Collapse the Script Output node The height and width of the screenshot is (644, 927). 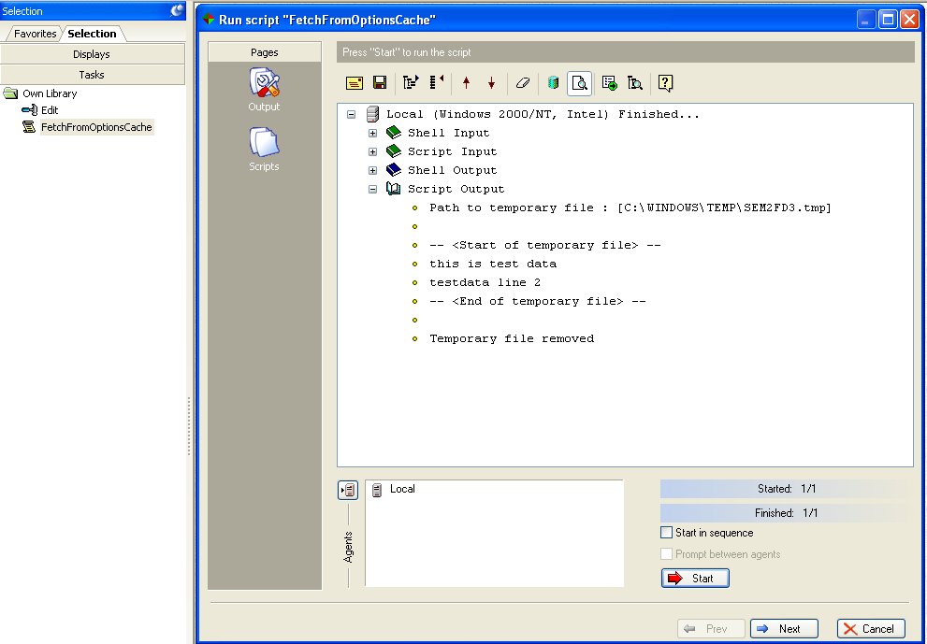click(372, 189)
